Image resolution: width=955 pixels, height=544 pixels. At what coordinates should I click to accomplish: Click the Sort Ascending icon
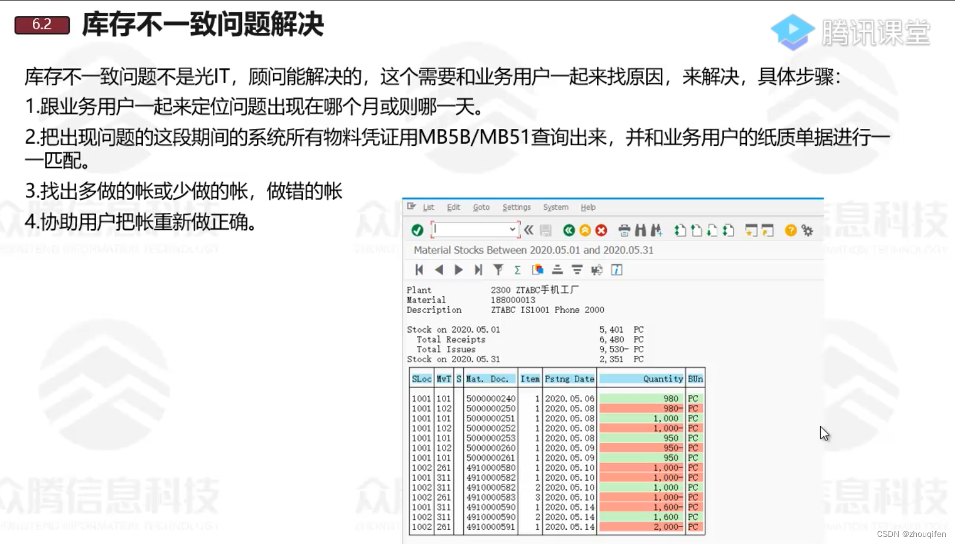click(x=558, y=270)
